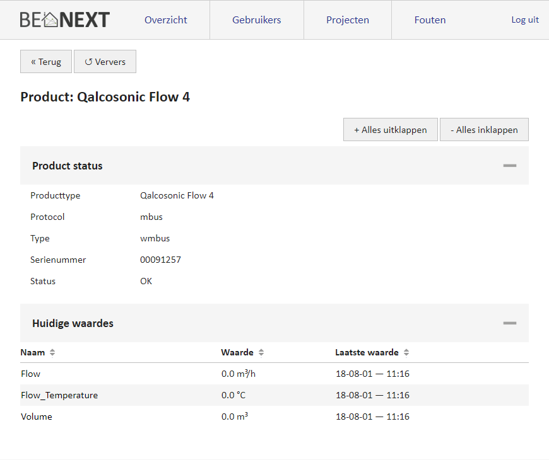Sort table by Waarde column arrows
This screenshot has width=549, height=460.
[261, 353]
